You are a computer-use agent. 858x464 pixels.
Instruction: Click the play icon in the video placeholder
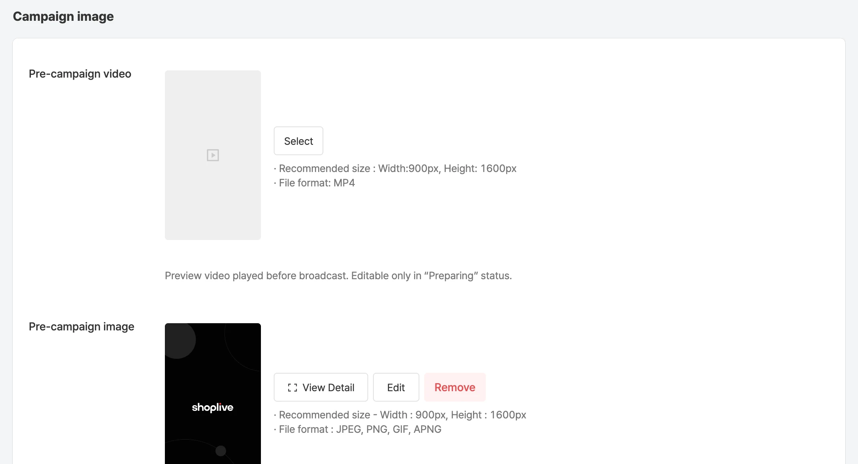(x=213, y=155)
